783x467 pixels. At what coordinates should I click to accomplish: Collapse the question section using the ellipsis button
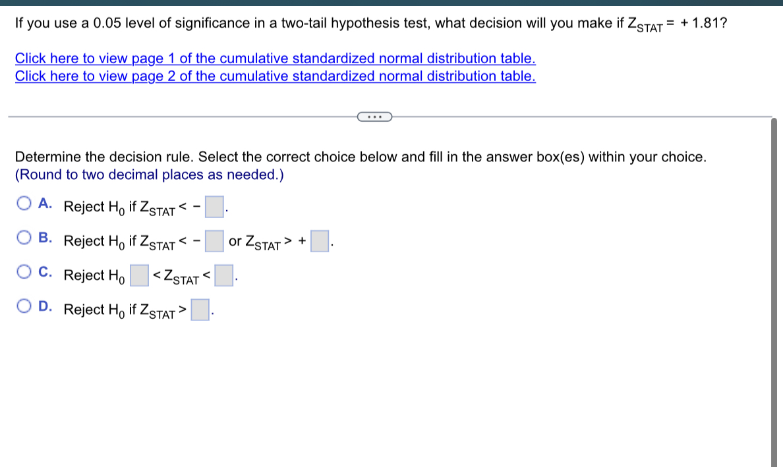[x=375, y=117]
